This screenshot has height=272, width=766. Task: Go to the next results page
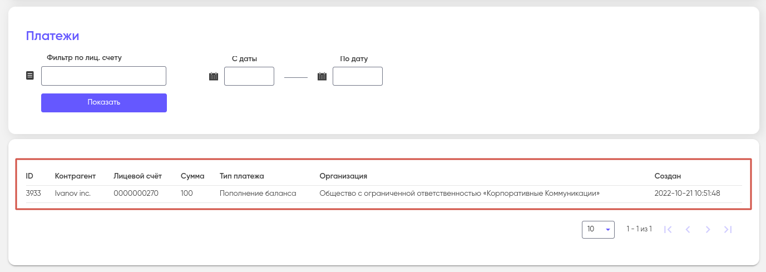point(708,229)
